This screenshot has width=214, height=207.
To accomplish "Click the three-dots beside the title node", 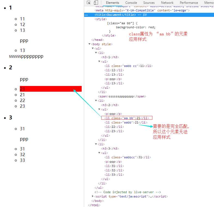I will tap(86, 15).
